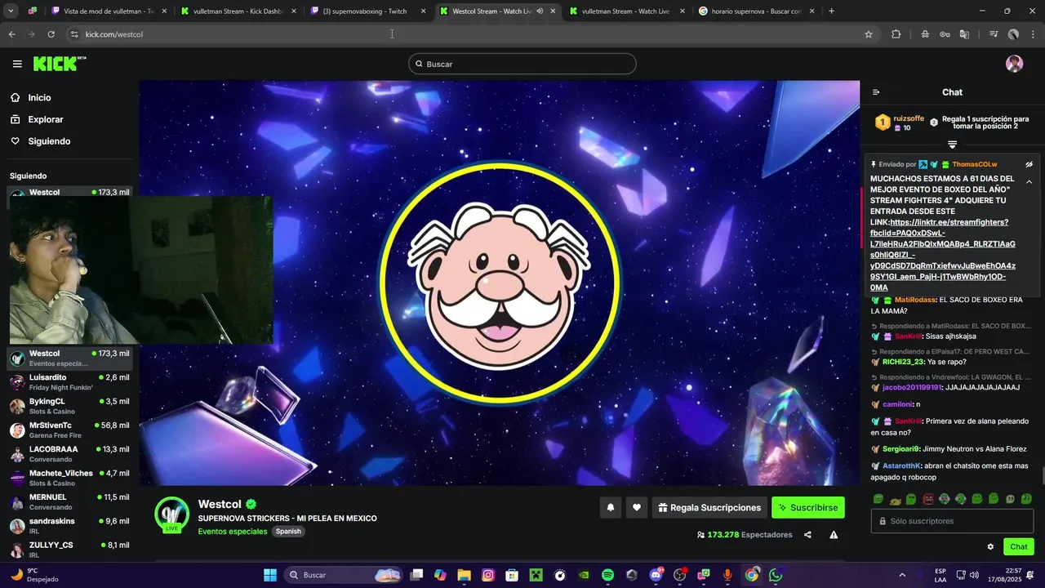
Task: Click Westcol channel avatar with LIVE badge
Action: tap(172, 514)
